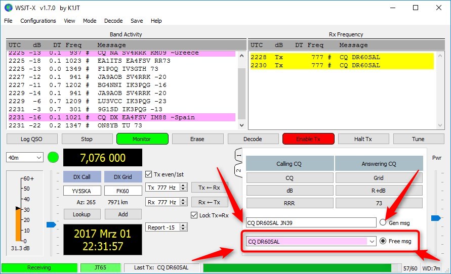Open the Mode menu
Image resolution: width=451 pixels, height=274 pixels.
click(x=90, y=21)
